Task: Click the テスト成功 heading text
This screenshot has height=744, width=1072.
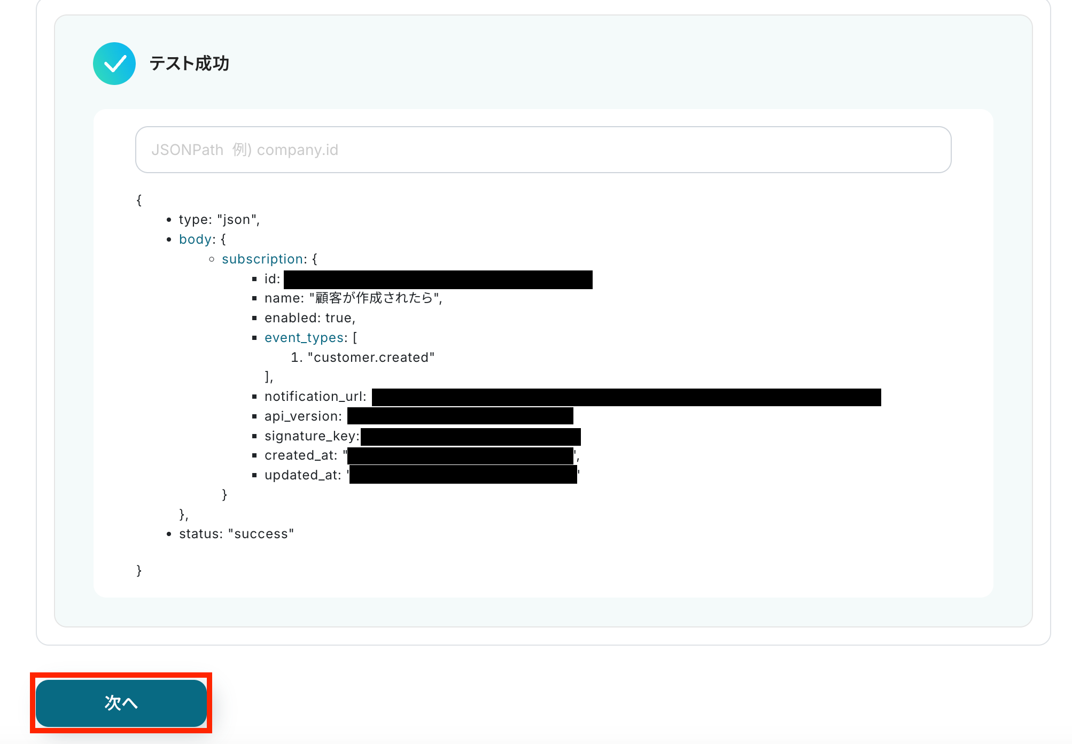Action: 189,64
